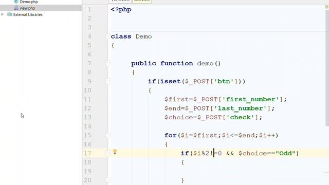The width and height of the screenshot is (329, 185).
Task: Click the 'check' string on line 13
Action: tap(240, 117)
